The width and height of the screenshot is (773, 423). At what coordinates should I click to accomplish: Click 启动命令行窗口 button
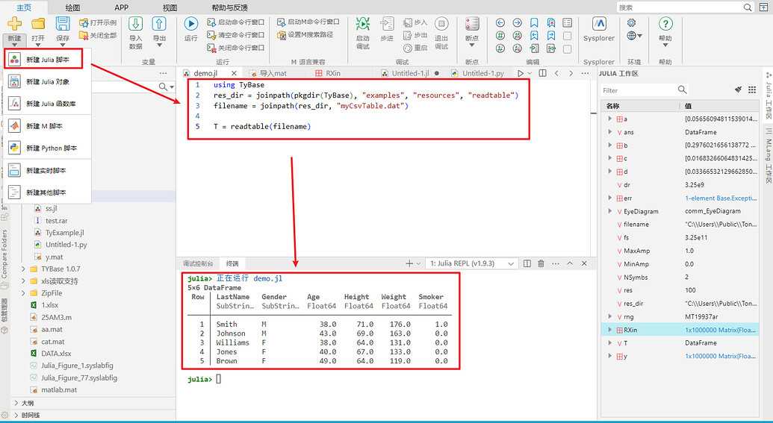236,22
